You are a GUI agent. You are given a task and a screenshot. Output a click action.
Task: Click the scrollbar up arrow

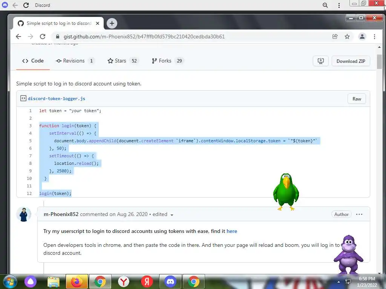coord(379,47)
